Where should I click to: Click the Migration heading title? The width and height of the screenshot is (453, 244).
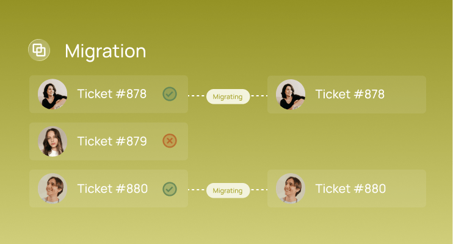(x=106, y=51)
